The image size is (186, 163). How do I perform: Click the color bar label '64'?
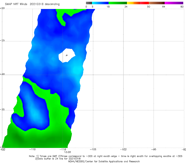pos(164,7)
